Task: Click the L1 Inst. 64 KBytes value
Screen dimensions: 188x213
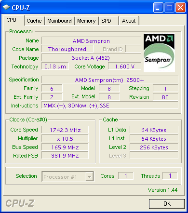Action: tap(154, 138)
